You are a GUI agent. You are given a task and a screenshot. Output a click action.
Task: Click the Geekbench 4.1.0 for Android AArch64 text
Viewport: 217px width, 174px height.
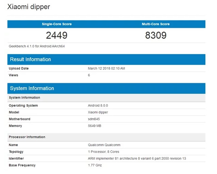(x=36, y=46)
